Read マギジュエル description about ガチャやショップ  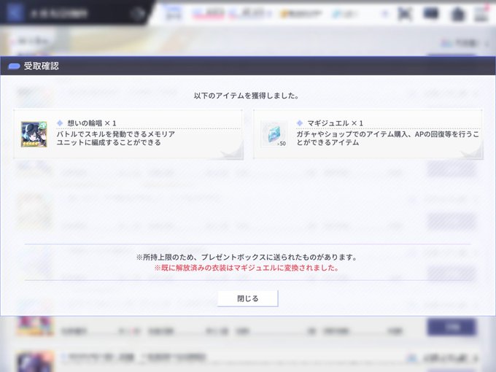387,139
